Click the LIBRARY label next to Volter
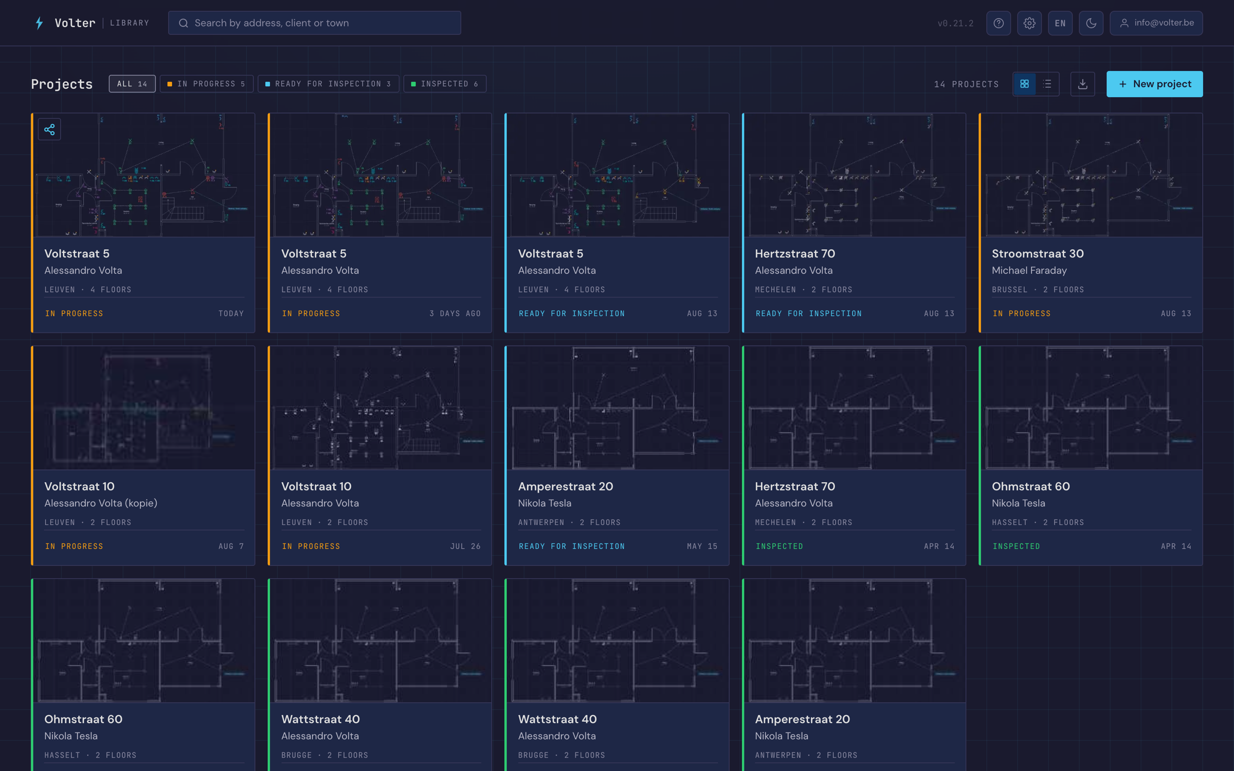Image resolution: width=1234 pixels, height=771 pixels. click(x=130, y=23)
